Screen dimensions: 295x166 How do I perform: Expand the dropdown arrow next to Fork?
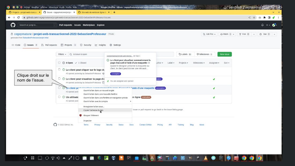254,34
